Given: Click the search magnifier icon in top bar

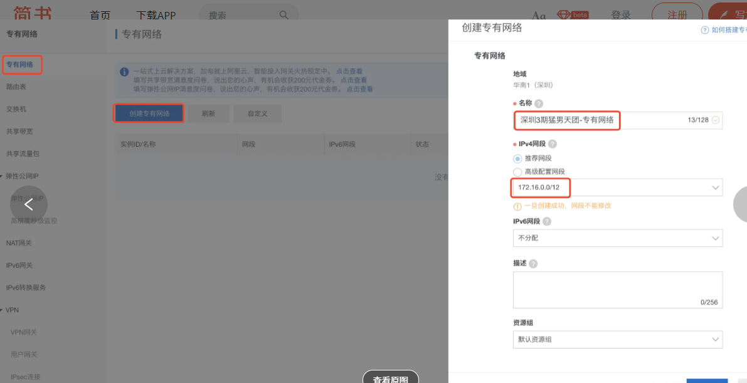Looking at the screenshot, I should tap(283, 15).
